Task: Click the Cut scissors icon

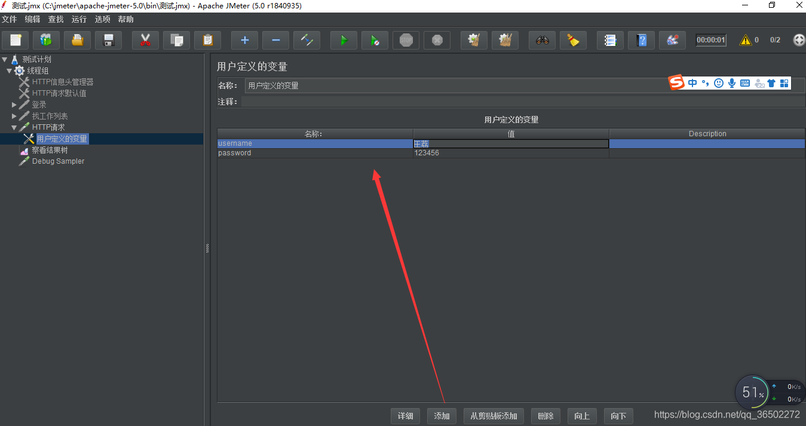Action: [x=145, y=41]
